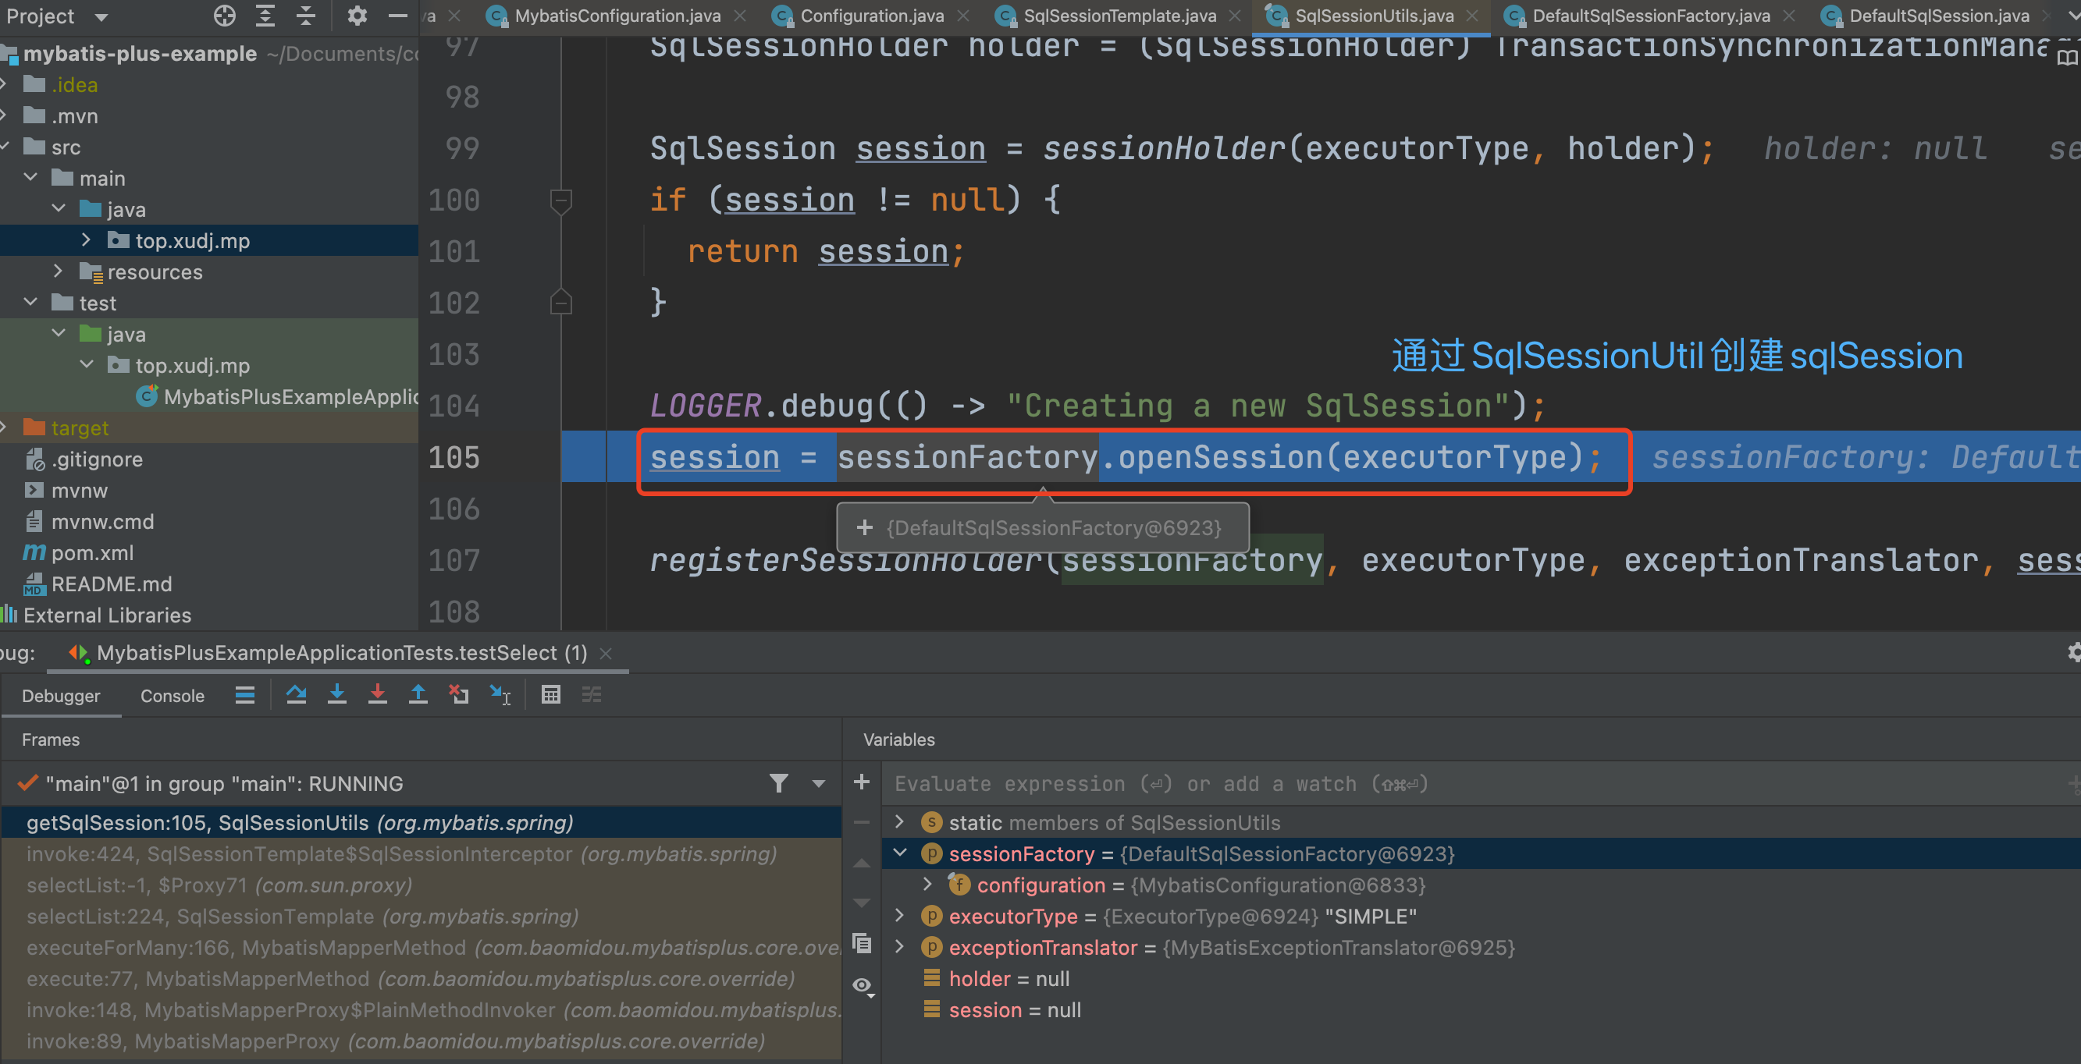The height and width of the screenshot is (1064, 2081).
Task: Select selectList:224 SqlSessionTemplate frame
Action: [x=421, y=917]
